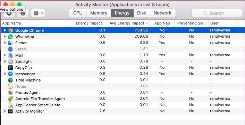Expand the Messenger process group
245x125 pixels.
[5, 74]
